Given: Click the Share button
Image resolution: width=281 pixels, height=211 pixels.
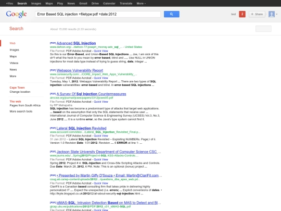Looking at the screenshot, I should click(257, 14).
